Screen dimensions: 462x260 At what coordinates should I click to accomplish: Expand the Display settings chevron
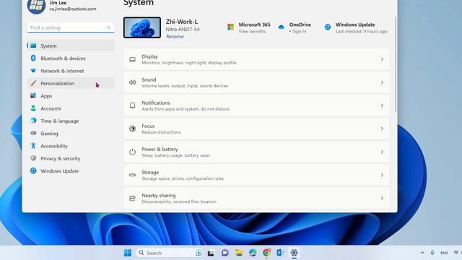click(x=382, y=59)
